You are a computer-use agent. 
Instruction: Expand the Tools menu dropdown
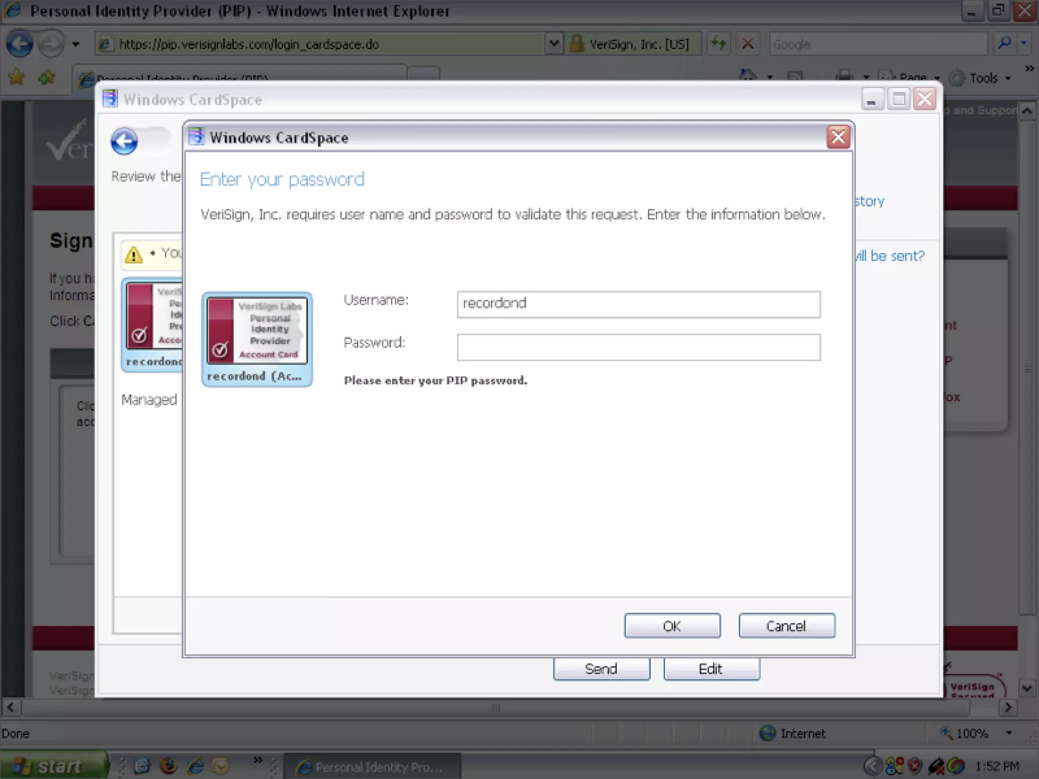1008,78
